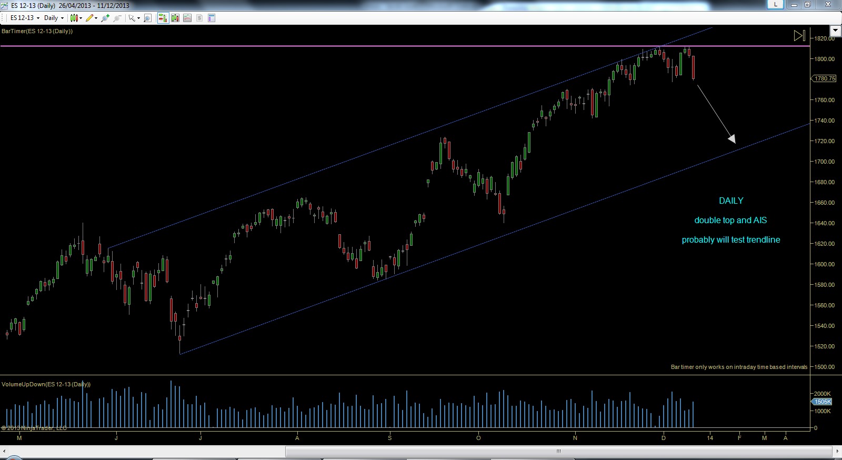Screen dimensions: 842x460
Task: Click the 2000K volume axis label
Action: (x=823, y=394)
